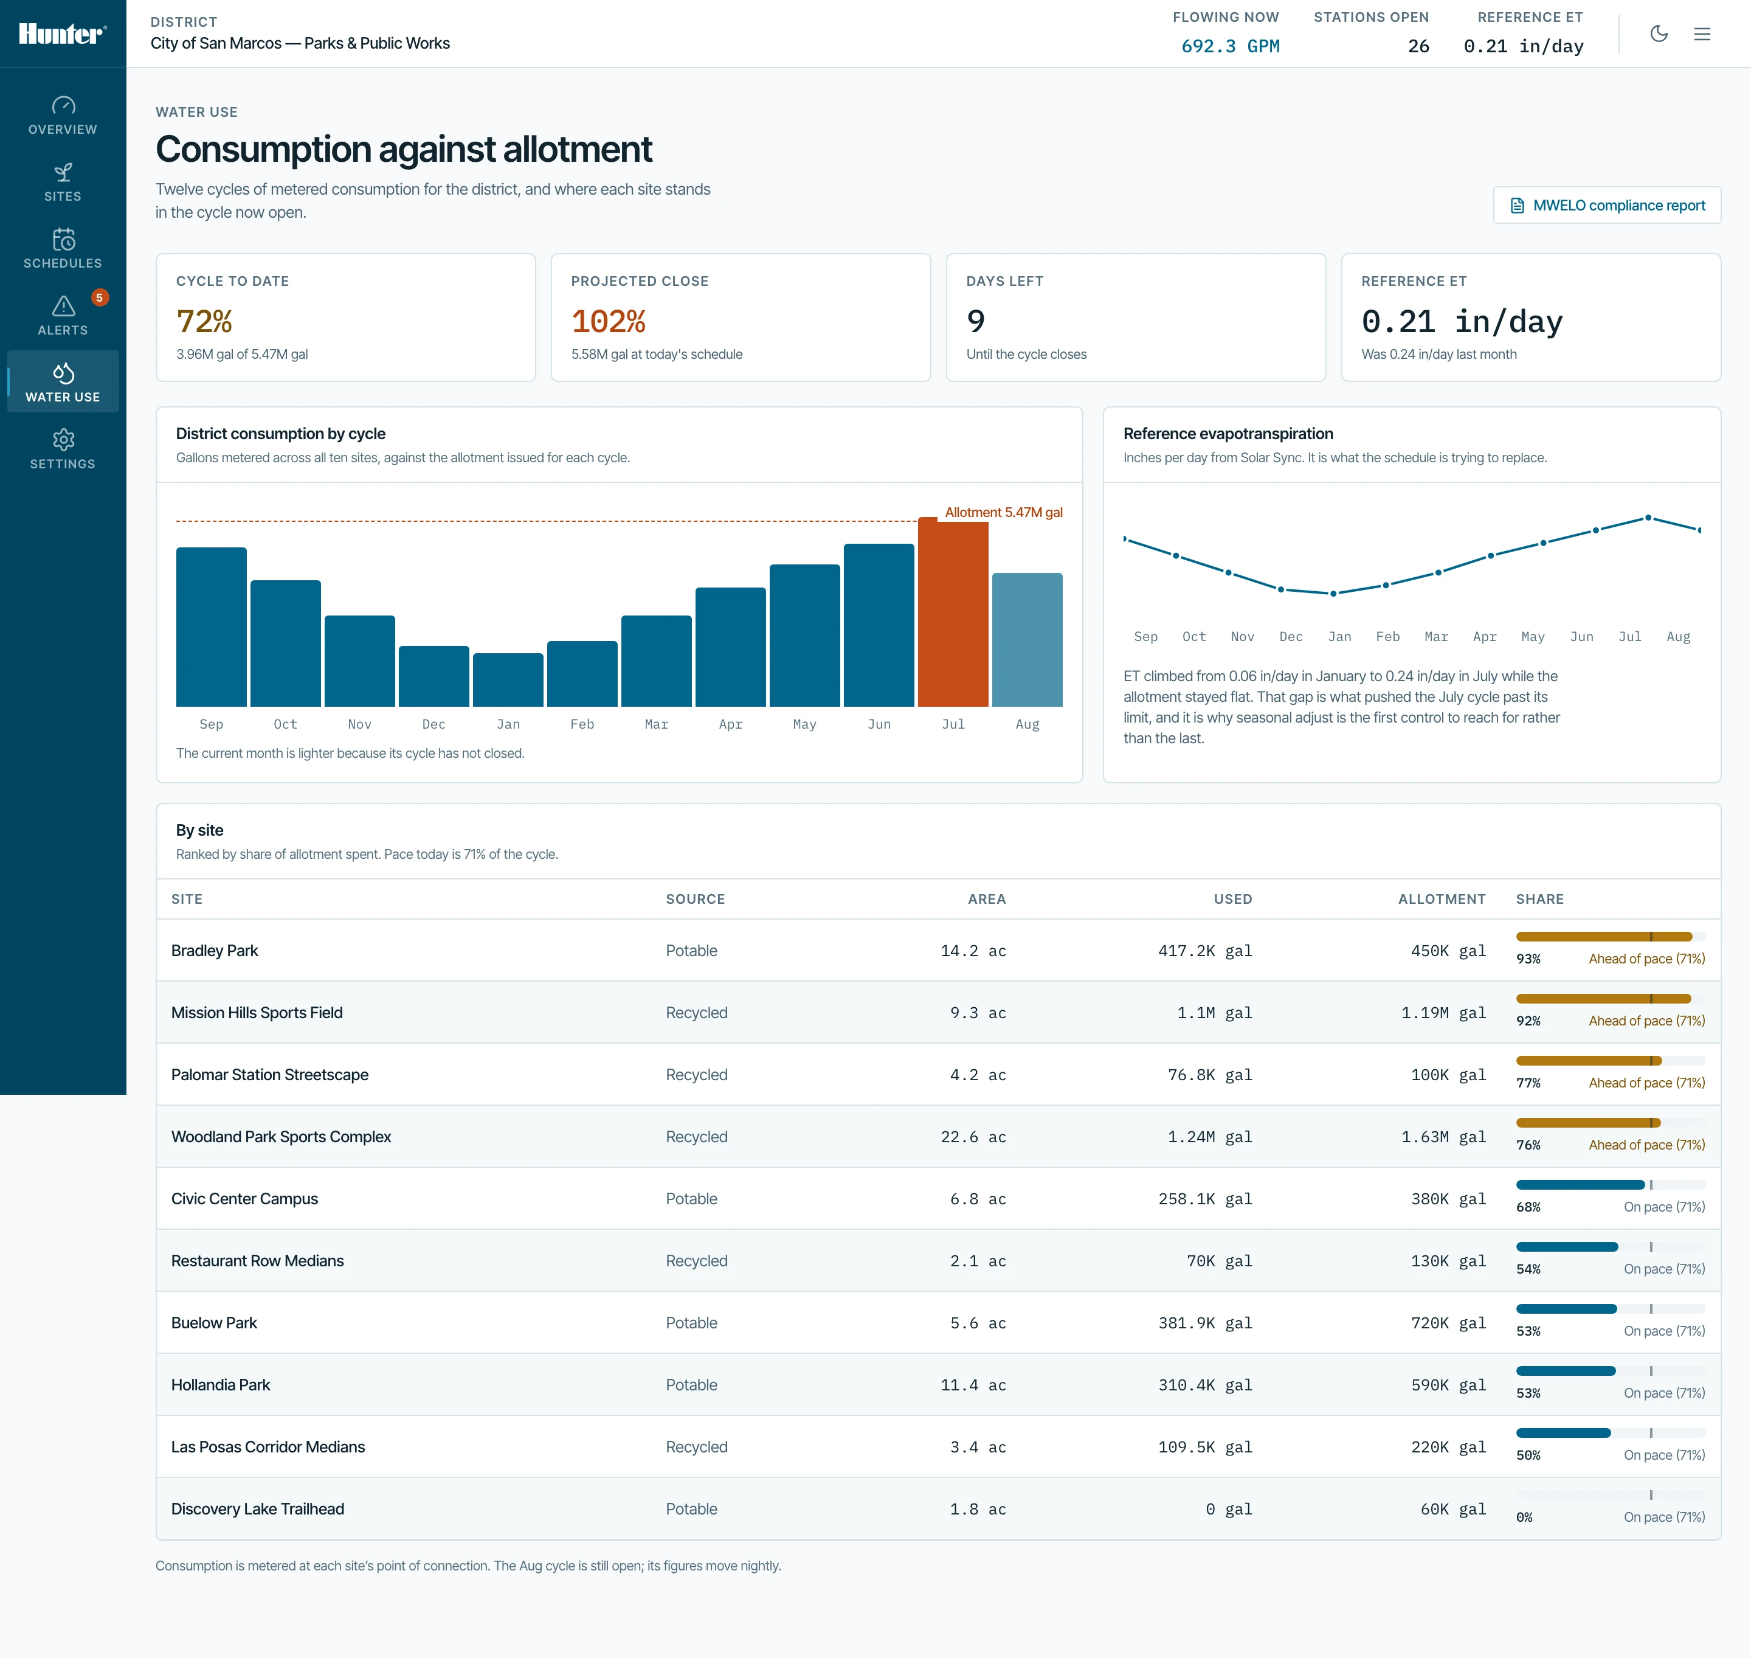Select the Jan bar in consumption chart

508,679
